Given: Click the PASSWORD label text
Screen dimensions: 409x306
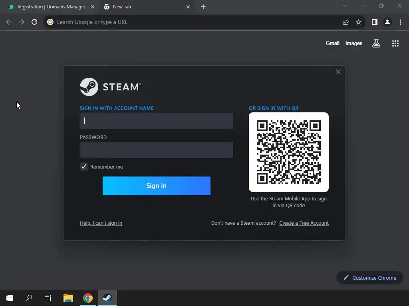Looking at the screenshot, I should (93, 137).
